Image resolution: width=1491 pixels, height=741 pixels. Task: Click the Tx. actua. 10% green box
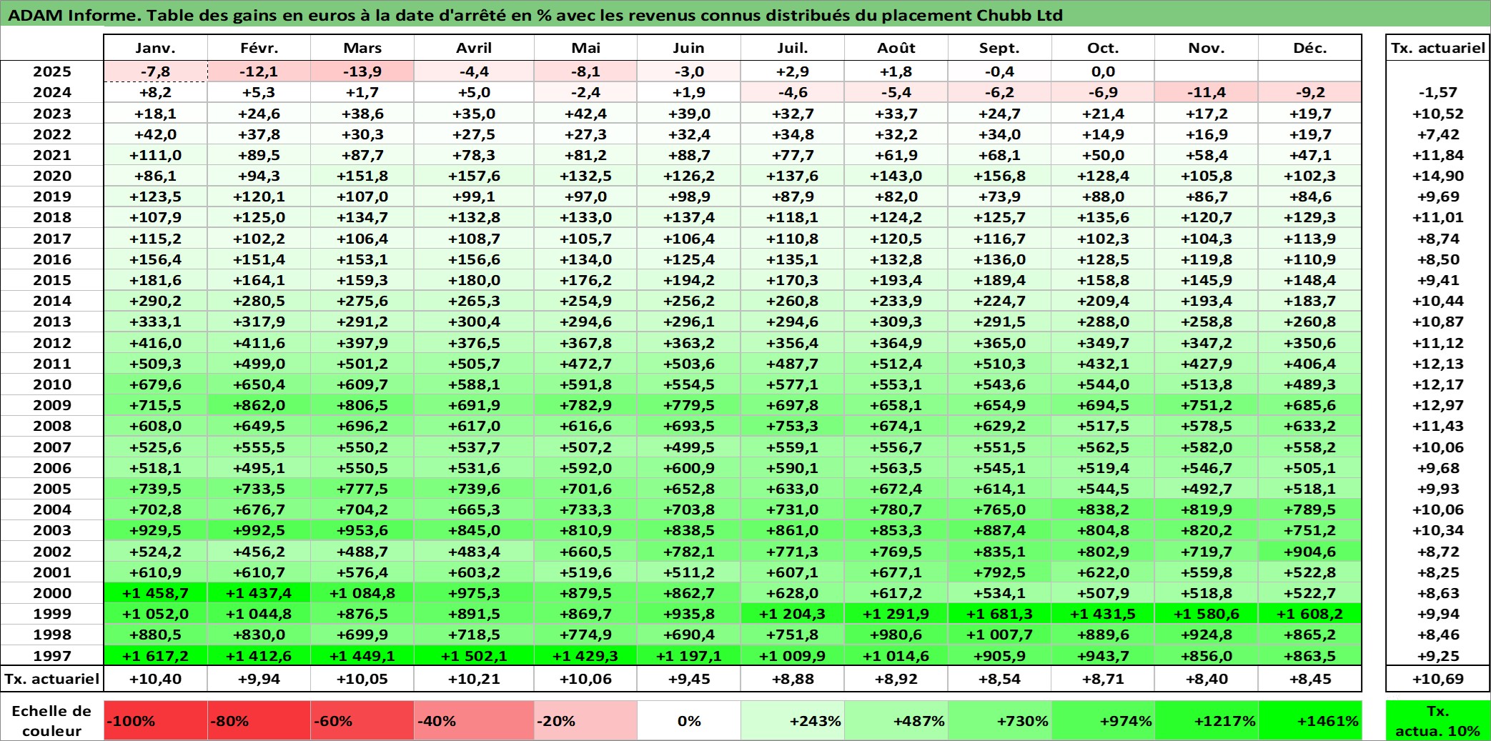[x=1438, y=720]
